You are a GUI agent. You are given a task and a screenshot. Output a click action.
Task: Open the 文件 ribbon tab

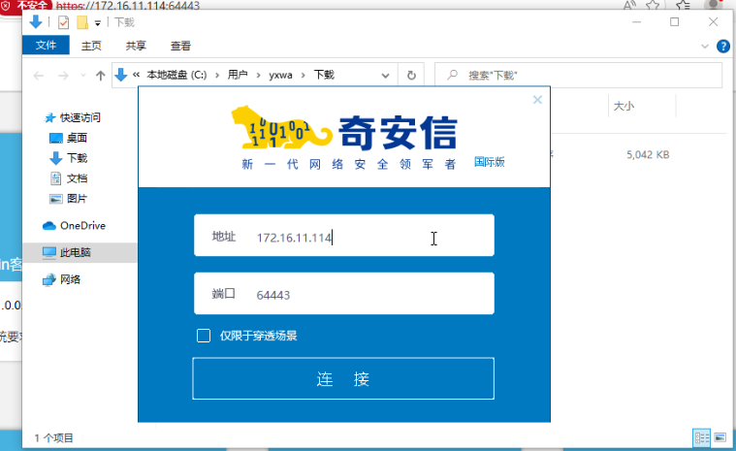click(x=46, y=45)
